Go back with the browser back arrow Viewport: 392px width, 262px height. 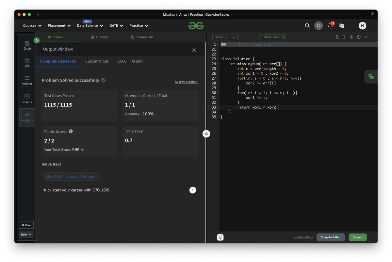coord(38,14)
